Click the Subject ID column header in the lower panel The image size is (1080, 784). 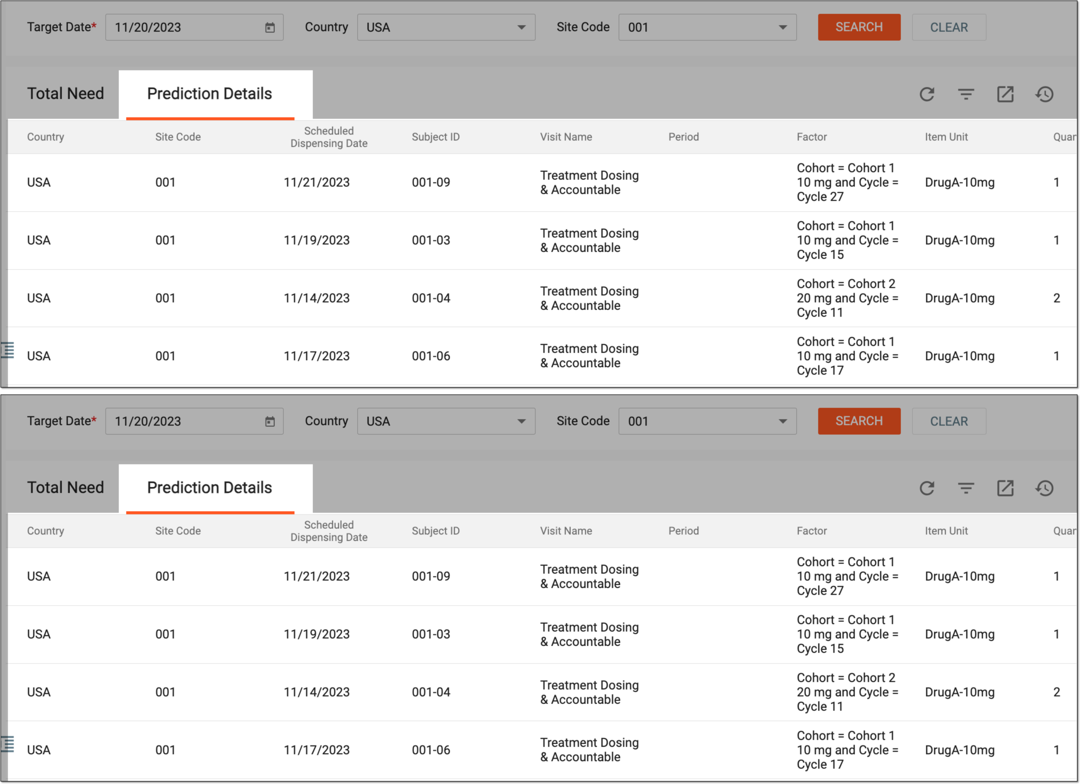coord(436,531)
